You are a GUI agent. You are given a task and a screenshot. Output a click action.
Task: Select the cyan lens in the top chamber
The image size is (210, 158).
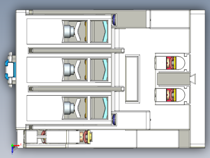105,32
